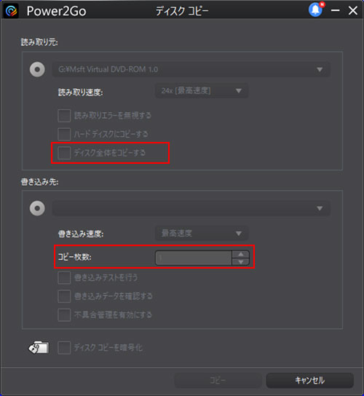Enable 書き込みテストを行う checkbox

pyautogui.click(x=64, y=277)
